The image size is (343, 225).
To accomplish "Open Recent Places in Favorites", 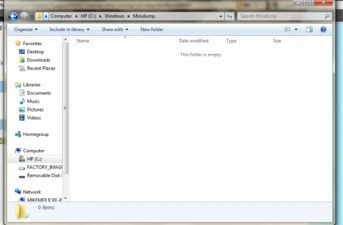I will pos(41,69).
